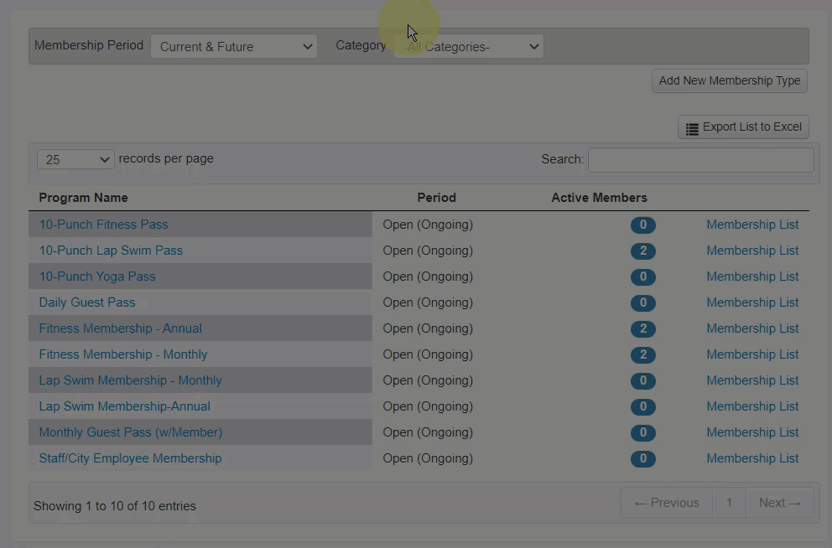Open the 10-Punch Fitness Pass program
Viewport: 832px width, 548px height.
click(x=103, y=225)
